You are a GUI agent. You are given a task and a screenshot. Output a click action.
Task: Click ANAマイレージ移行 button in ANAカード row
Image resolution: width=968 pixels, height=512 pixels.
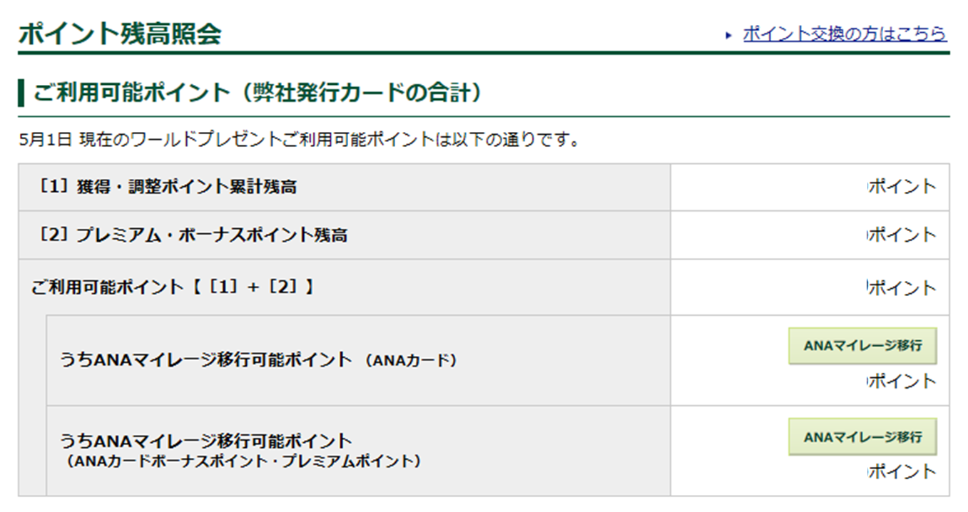[x=862, y=346]
